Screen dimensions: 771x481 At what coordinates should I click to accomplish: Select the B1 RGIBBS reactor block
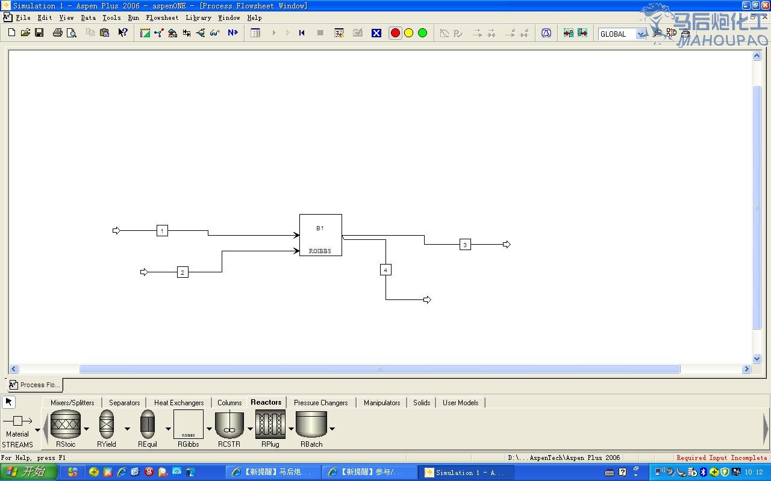point(320,235)
